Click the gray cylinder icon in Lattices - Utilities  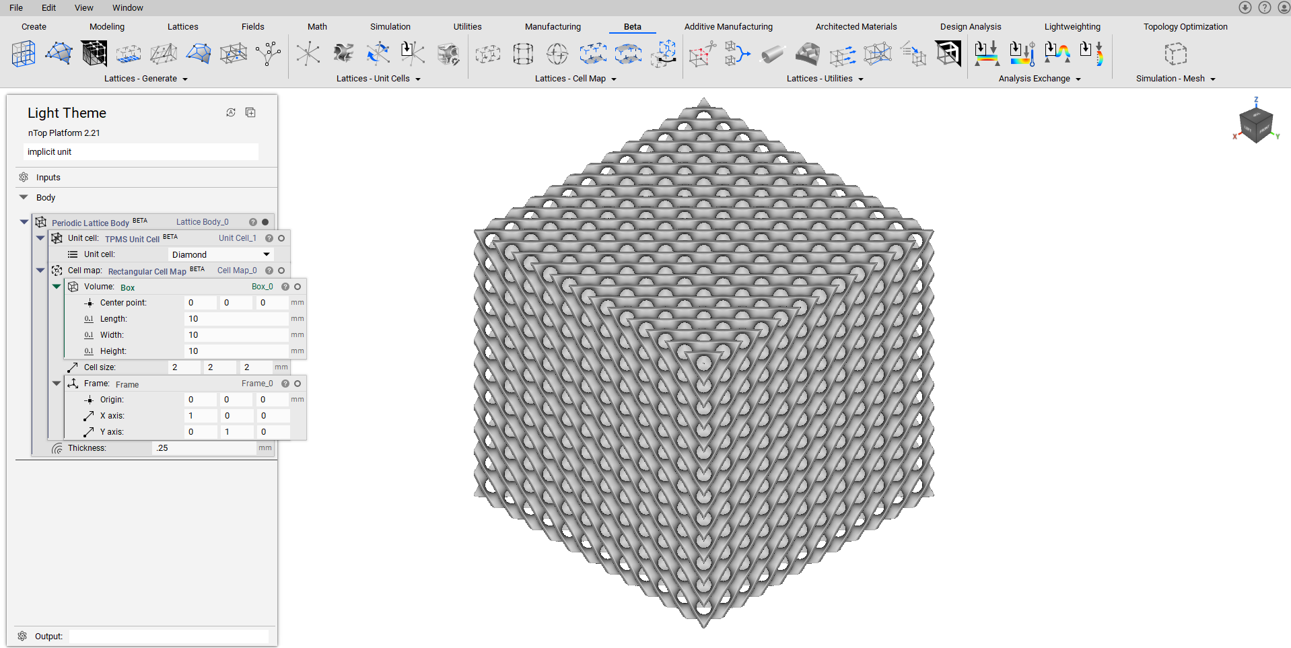click(772, 54)
